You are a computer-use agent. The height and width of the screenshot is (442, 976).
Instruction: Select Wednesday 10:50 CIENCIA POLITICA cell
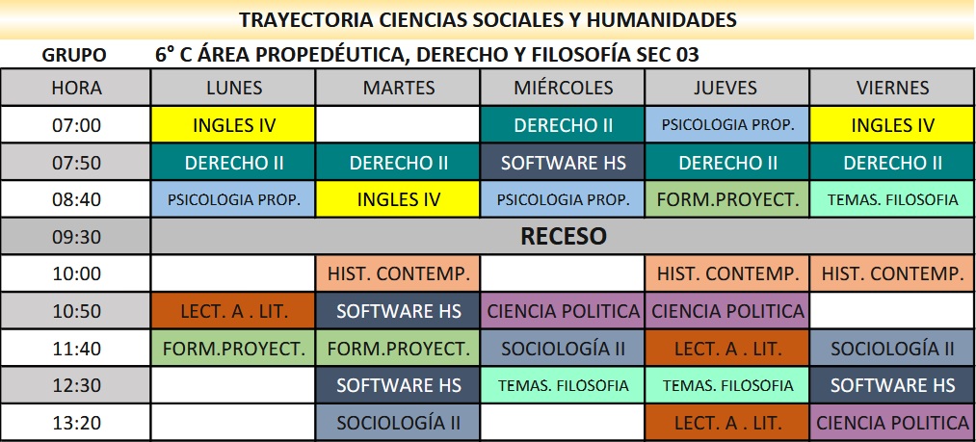click(x=564, y=311)
